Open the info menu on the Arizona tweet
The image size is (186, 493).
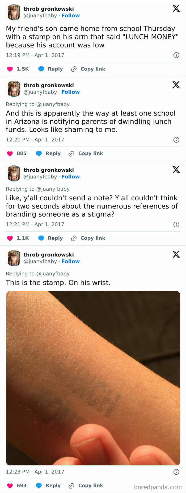[176, 140]
